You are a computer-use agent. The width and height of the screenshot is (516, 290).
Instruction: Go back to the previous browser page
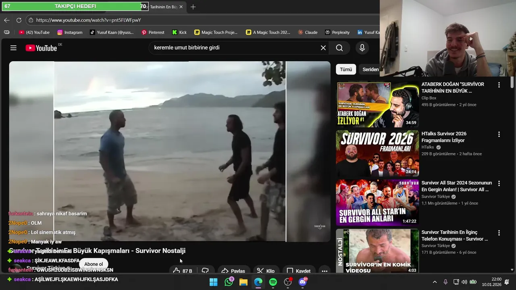click(x=7, y=20)
